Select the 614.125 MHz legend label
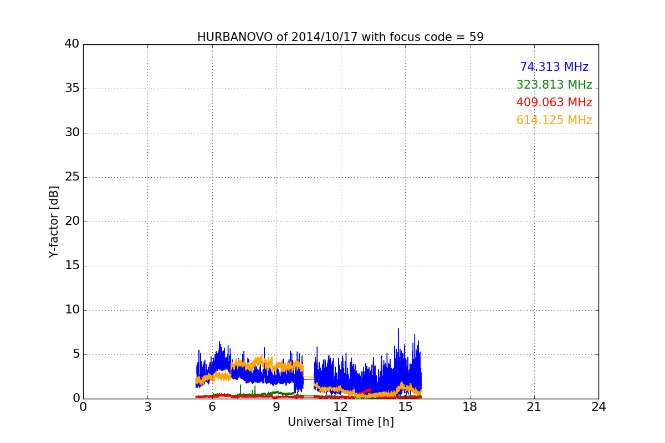The height and width of the screenshot is (443, 665). point(554,120)
